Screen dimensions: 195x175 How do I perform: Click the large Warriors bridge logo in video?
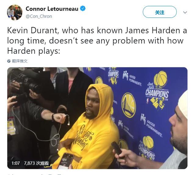click(x=129, y=105)
